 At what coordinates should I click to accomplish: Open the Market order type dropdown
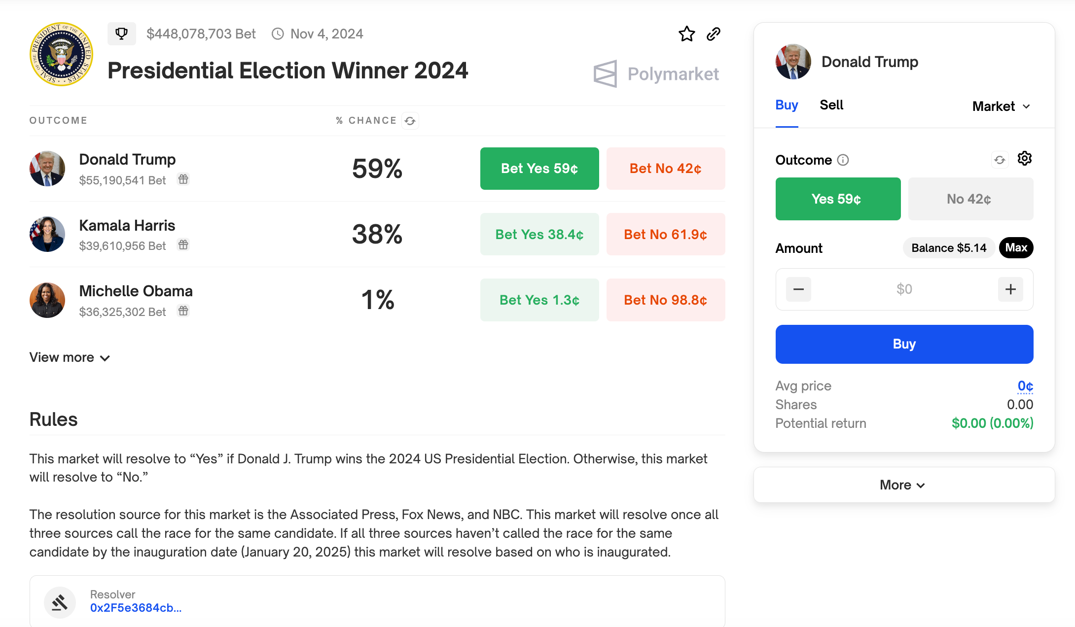tap(1002, 106)
